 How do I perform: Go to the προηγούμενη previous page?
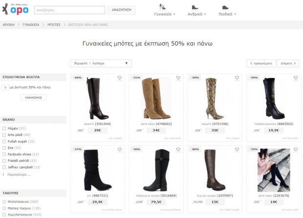(261, 64)
